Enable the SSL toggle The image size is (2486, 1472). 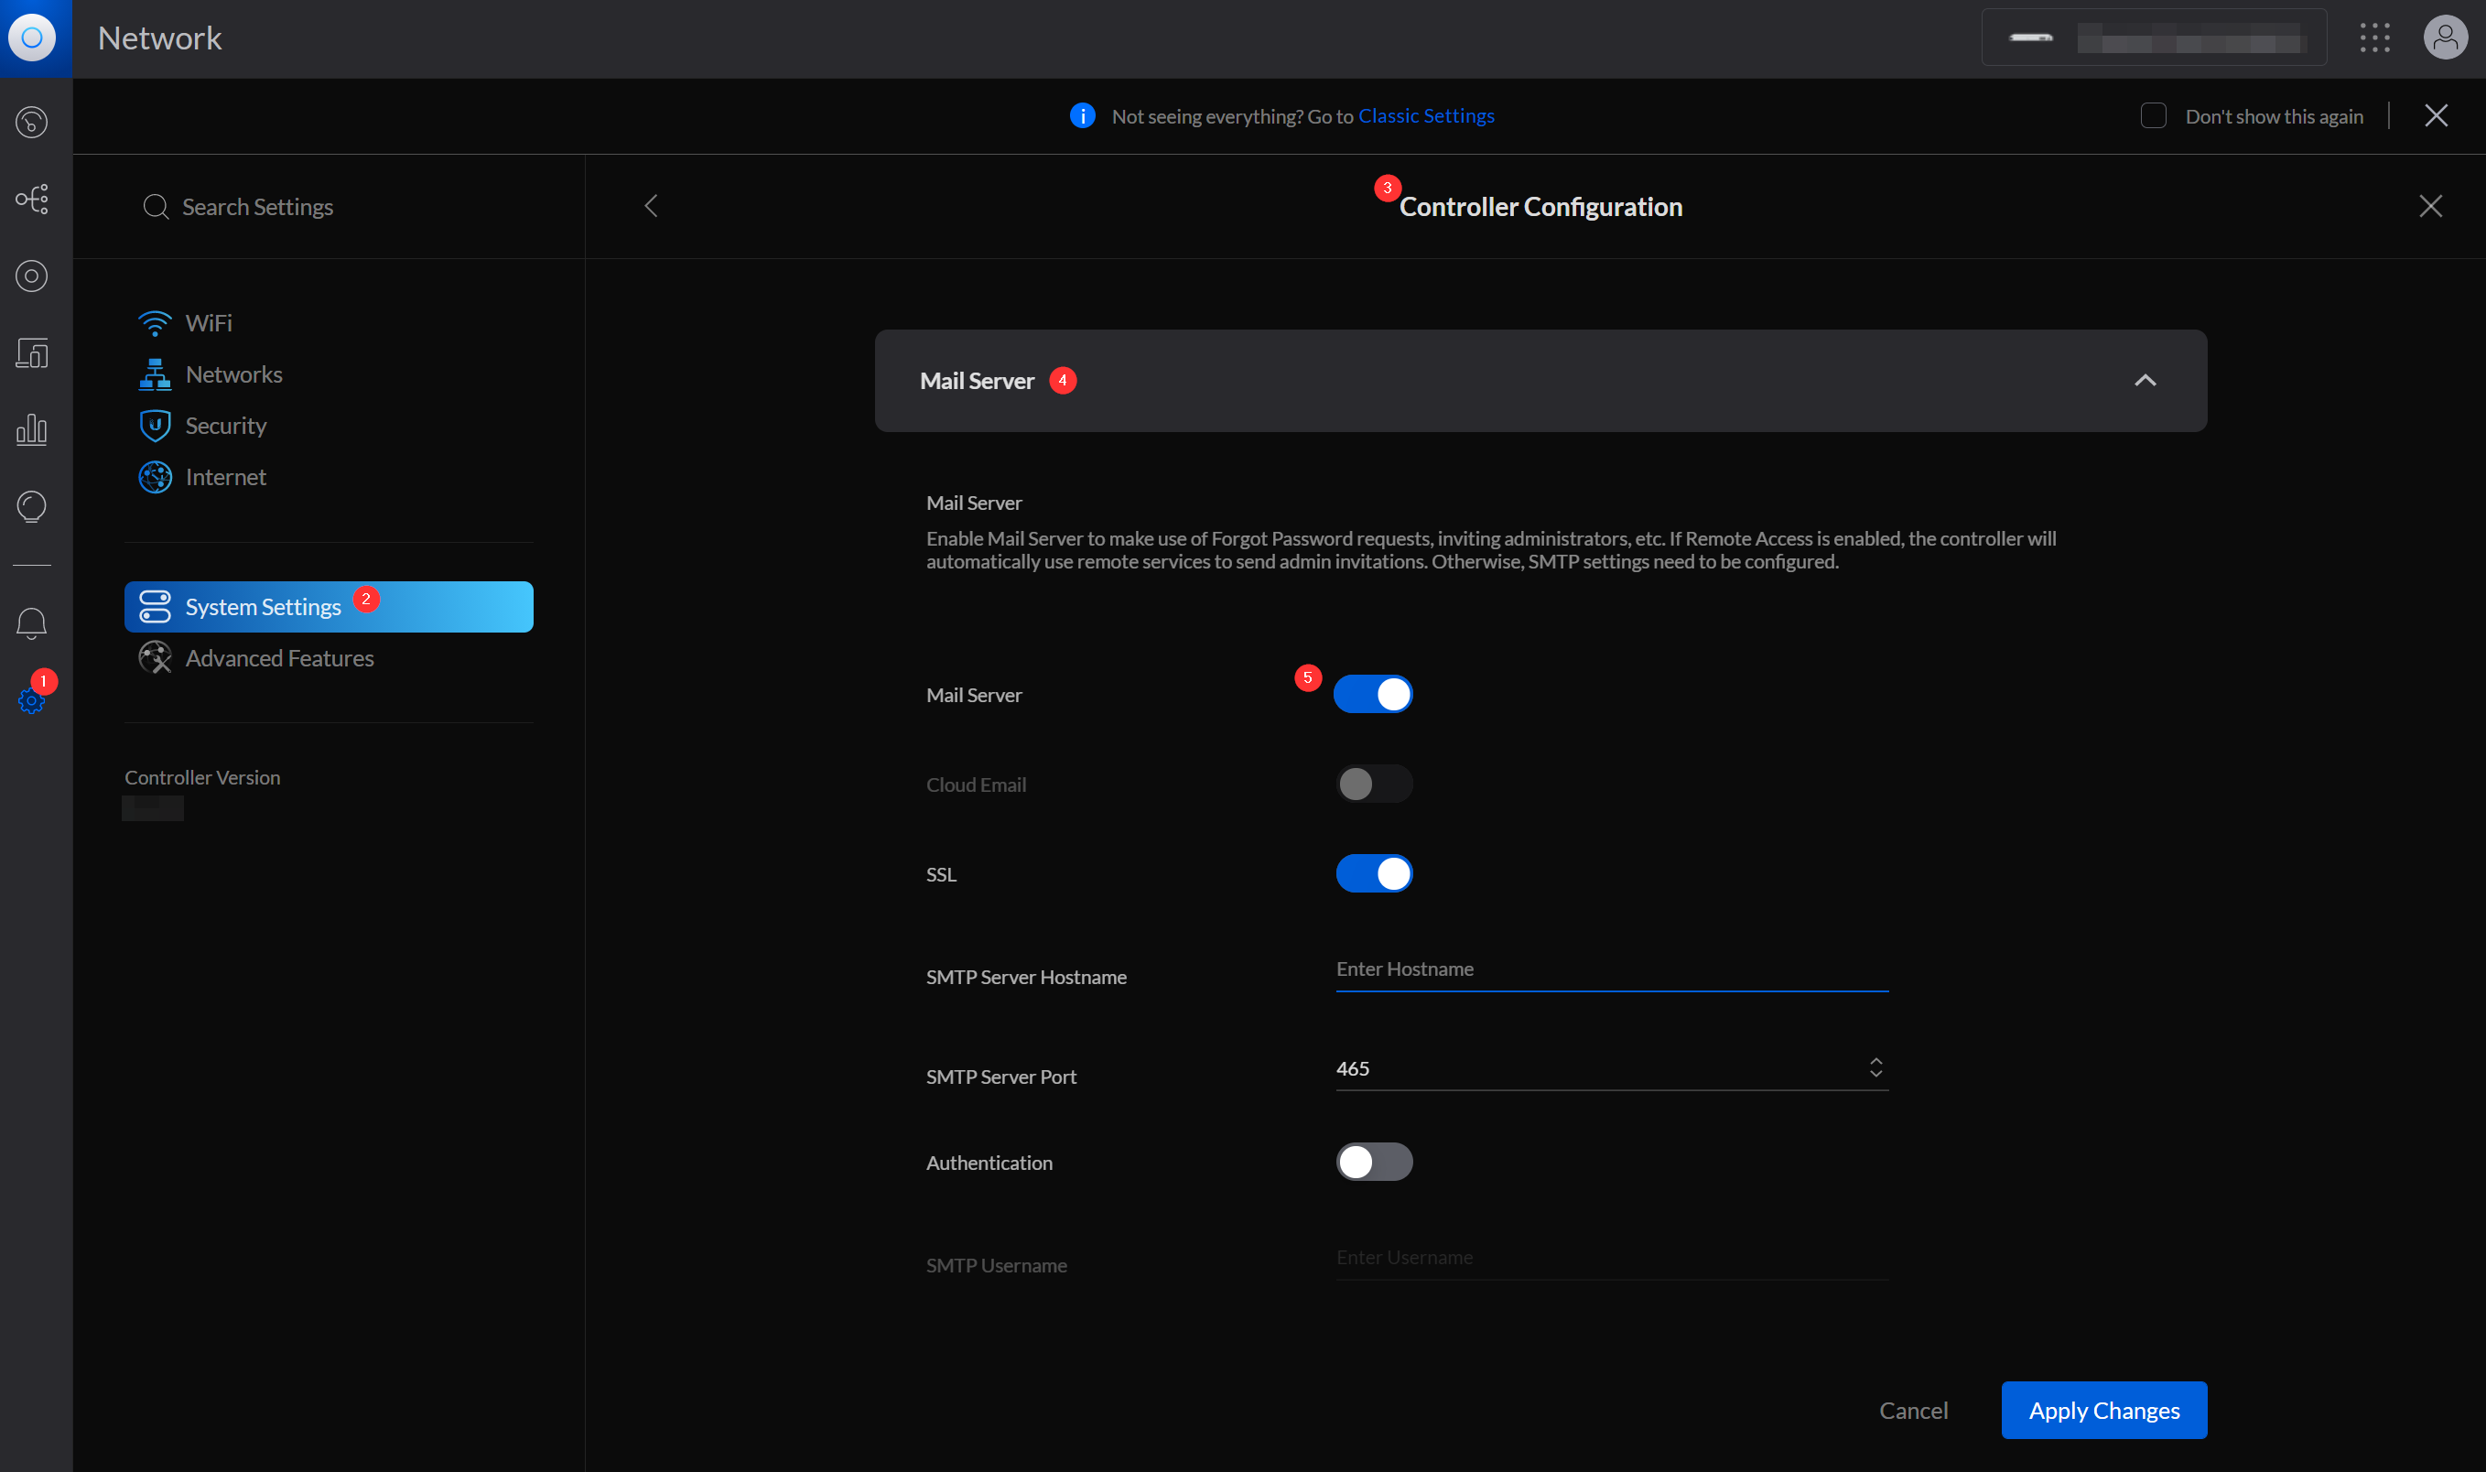coord(1374,871)
